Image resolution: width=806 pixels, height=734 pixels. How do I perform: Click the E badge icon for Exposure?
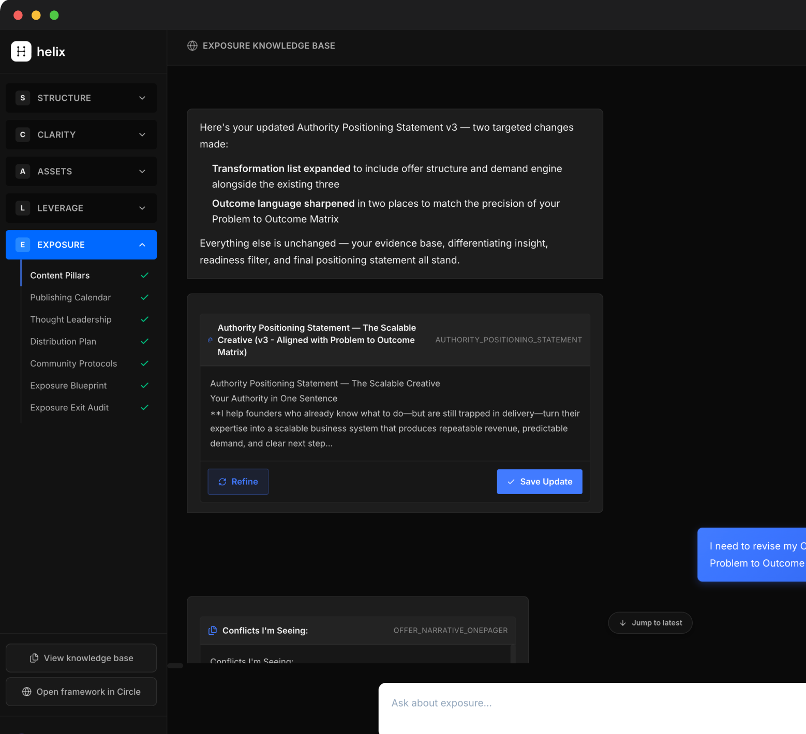click(x=22, y=244)
